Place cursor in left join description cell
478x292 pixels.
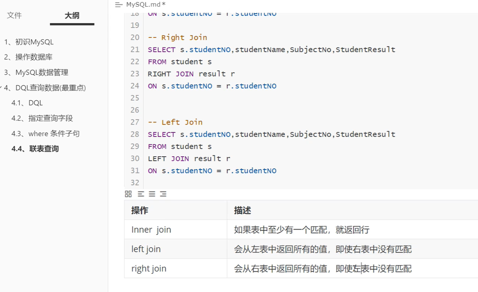tap(323, 249)
